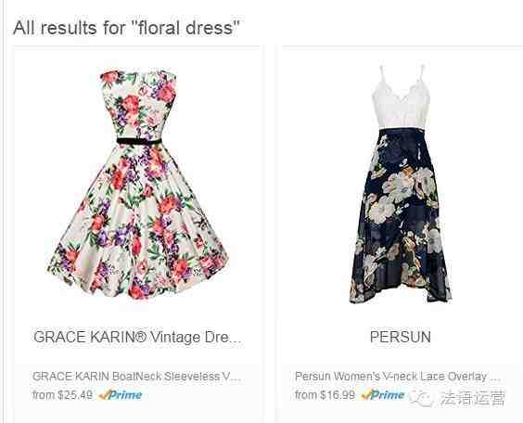Open the GRACE KARIN floral dress image
523x423 pixels.
[x=137, y=185]
